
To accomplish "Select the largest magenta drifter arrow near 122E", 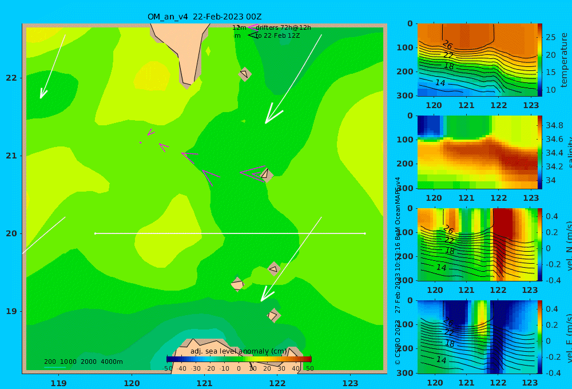I will (x=253, y=173).
